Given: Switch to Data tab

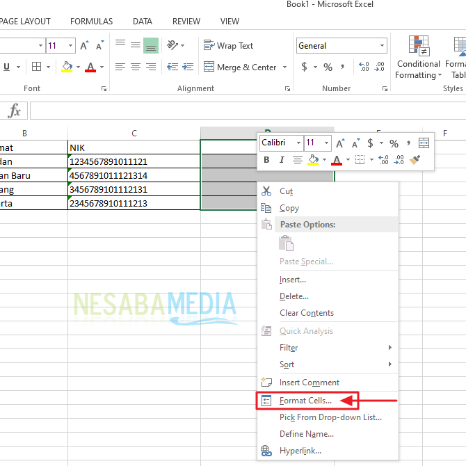Looking at the screenshot, I should (143, 22).
